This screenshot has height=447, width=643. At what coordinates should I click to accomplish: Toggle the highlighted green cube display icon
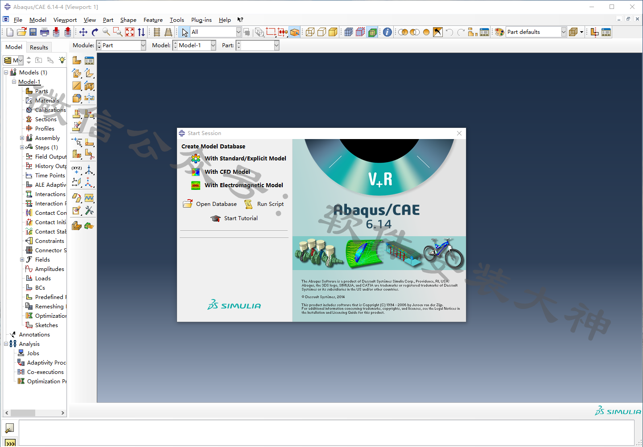tap(372, 32)
